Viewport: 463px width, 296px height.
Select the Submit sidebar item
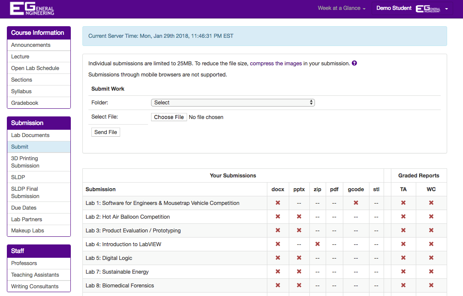pos(39,146)
